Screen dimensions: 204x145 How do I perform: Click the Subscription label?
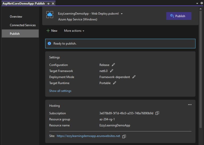[57, 113]
